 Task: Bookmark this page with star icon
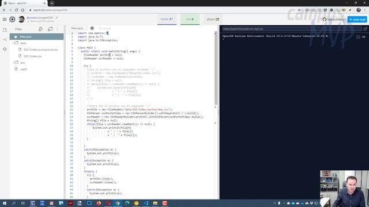coord(299,10)
